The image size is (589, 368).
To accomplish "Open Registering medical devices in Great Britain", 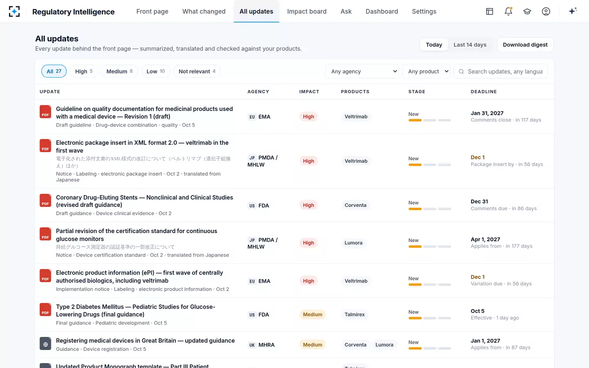I will [145, 341].
